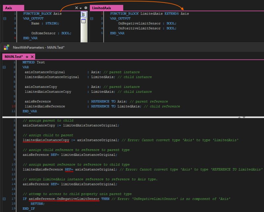Click the splitter's down arrow to expand the declaration
Image resolution: width=264 pixels, height=212 pixels.
coord(244,117)
